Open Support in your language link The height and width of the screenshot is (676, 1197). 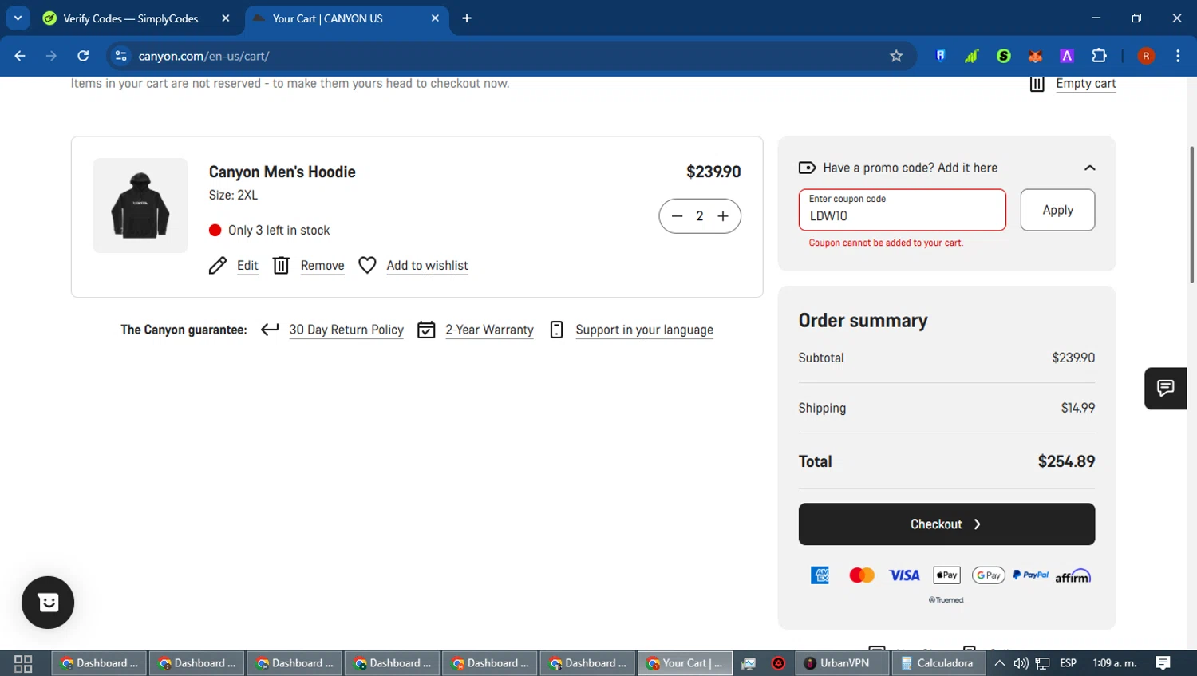coord(644,330)
